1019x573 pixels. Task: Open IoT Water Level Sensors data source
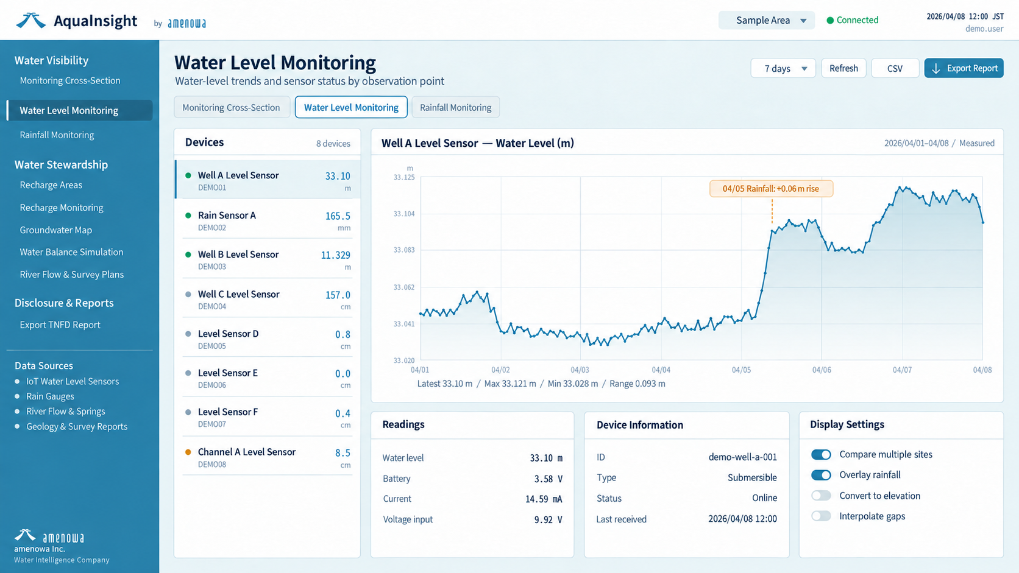click(73, 381)
